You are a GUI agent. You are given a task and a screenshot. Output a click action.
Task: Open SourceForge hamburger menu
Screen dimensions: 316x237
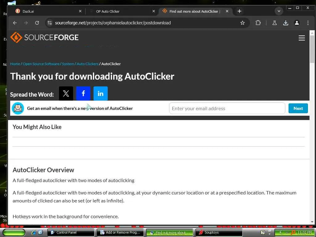coord(301,38)
